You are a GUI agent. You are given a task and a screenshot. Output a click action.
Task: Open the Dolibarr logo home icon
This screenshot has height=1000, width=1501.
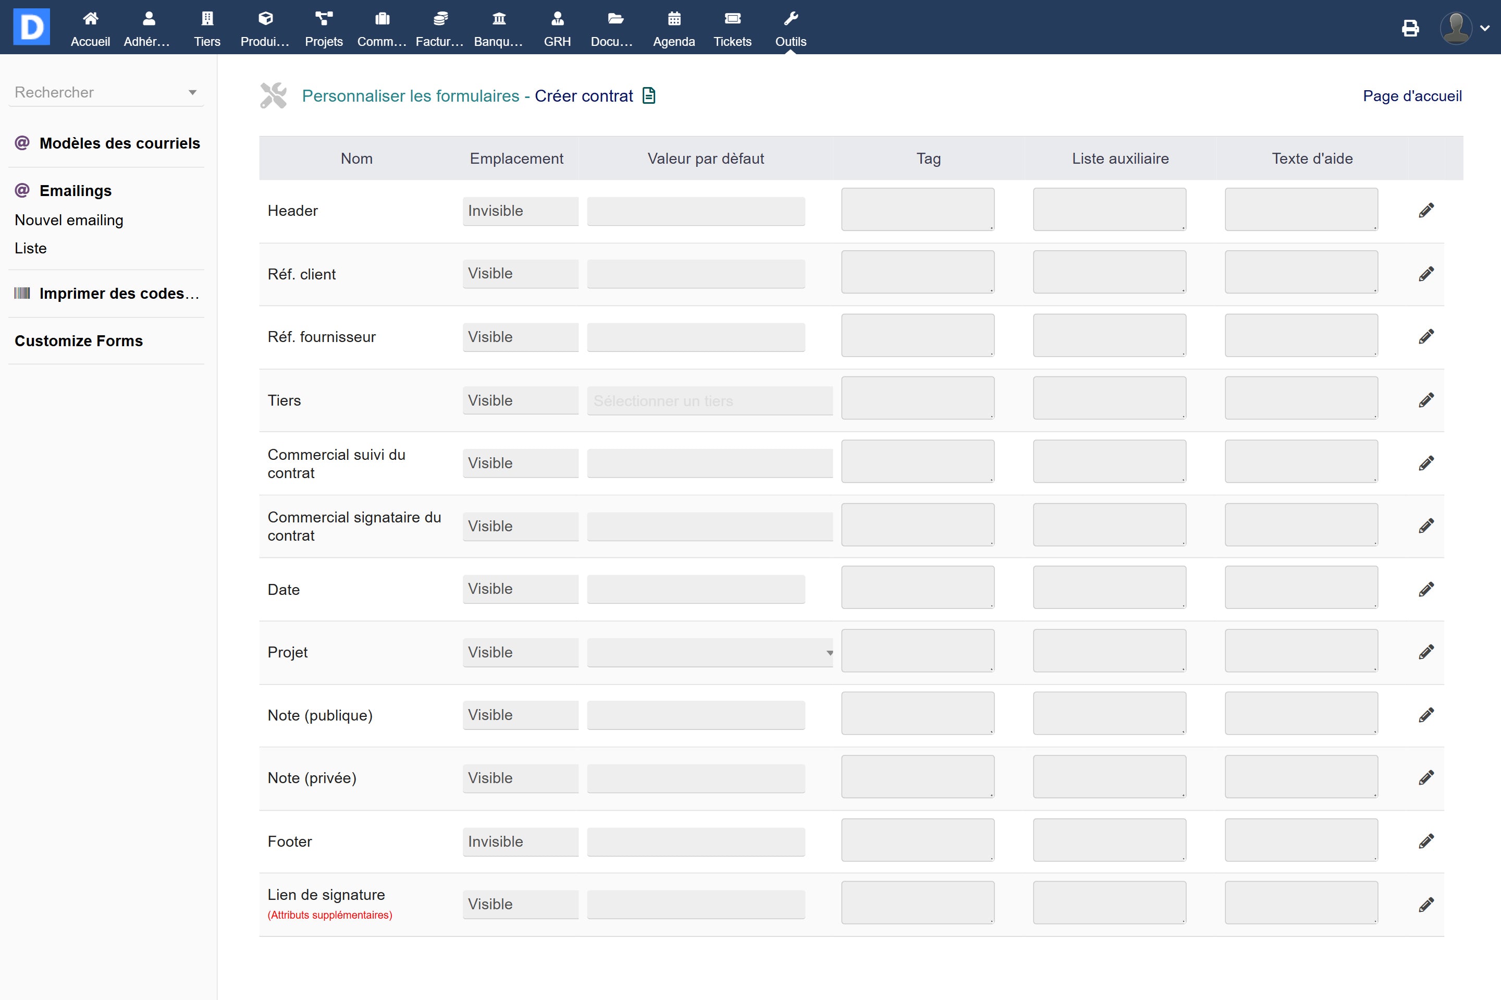[31, 27]
